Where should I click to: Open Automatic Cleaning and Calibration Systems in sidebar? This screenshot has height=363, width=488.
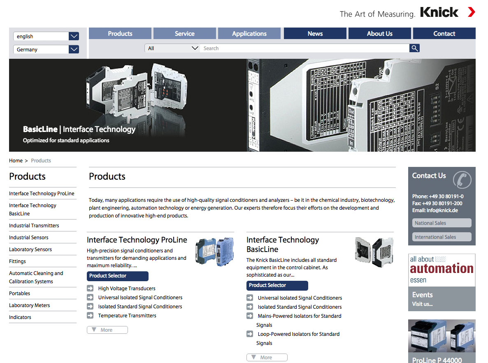tap(36, 277)
